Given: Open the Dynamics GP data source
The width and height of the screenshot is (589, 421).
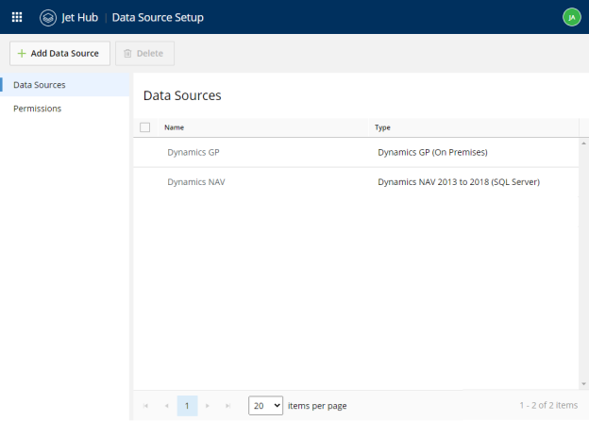Looking at the screenshot, I should click(194, 152).
